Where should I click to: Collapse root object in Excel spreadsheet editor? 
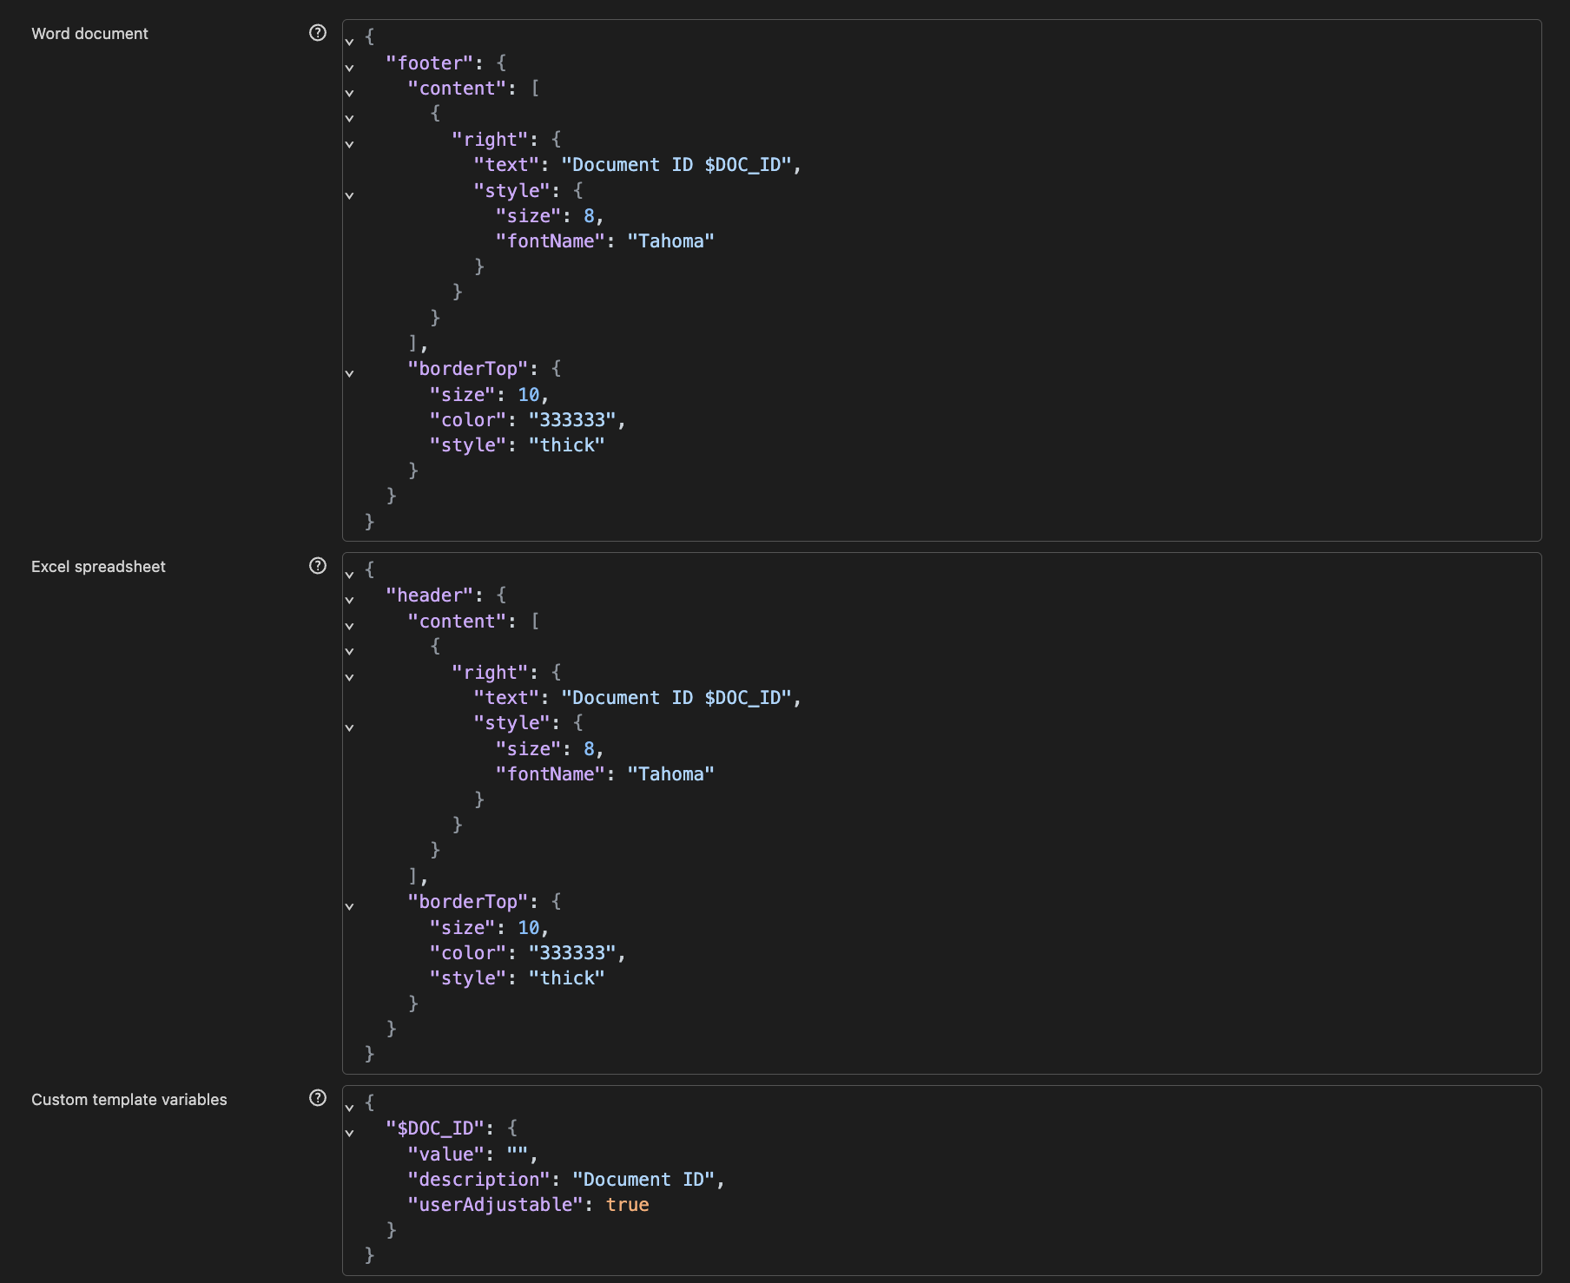[x=349, y=574]
